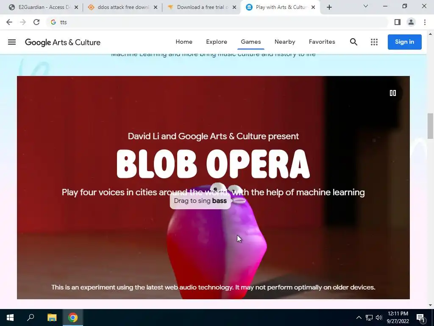This screenshot has width=434, height=326.
Task: Show hidden system tray icons
Action: point(359,318)
